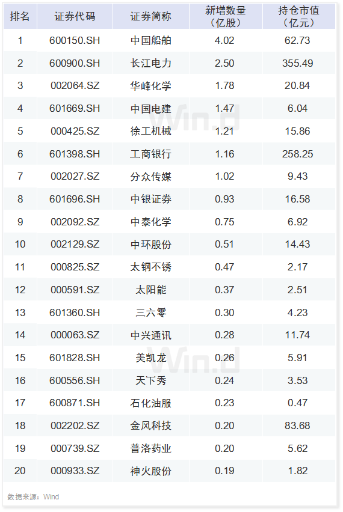Select stock code 600871.SH
Image resolution: width=343 pixels, height=512 pixels.
75,403
